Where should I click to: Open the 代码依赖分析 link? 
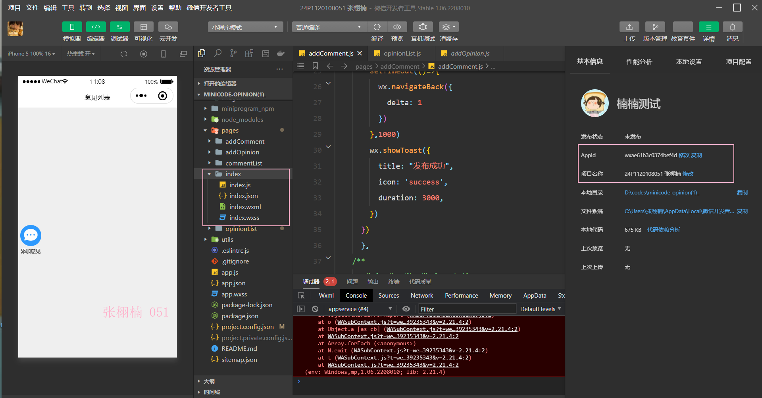point(663,230)
